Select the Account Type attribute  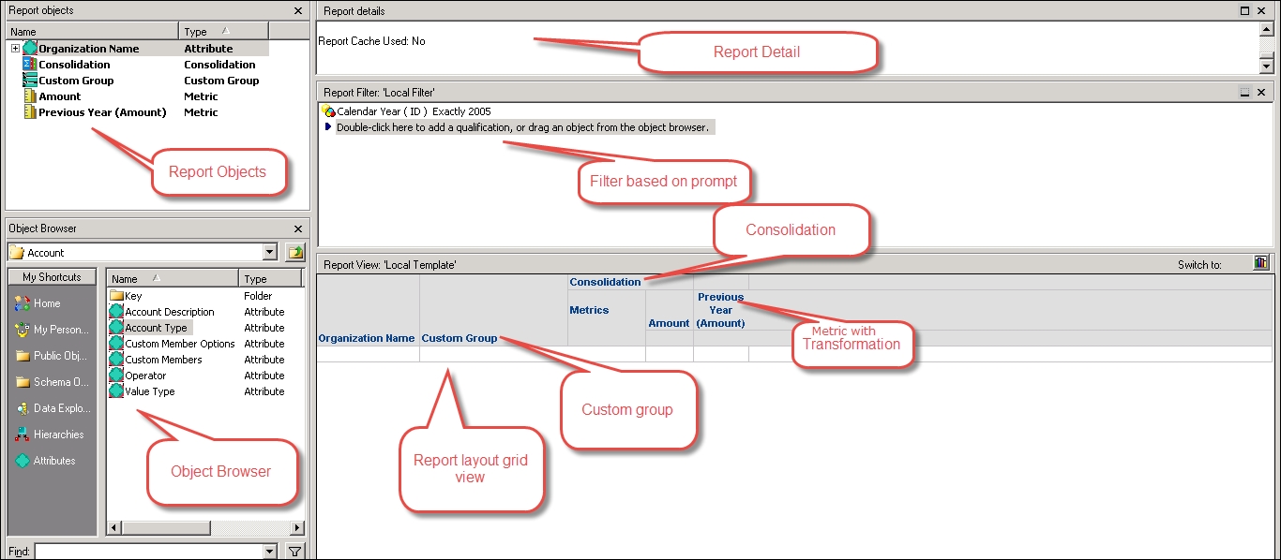click(x=149, y=328)
